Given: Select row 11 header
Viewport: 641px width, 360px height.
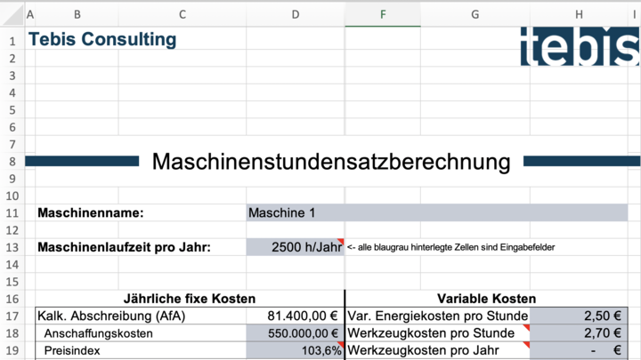Looking at the screenshot, I should click(12, 213).
